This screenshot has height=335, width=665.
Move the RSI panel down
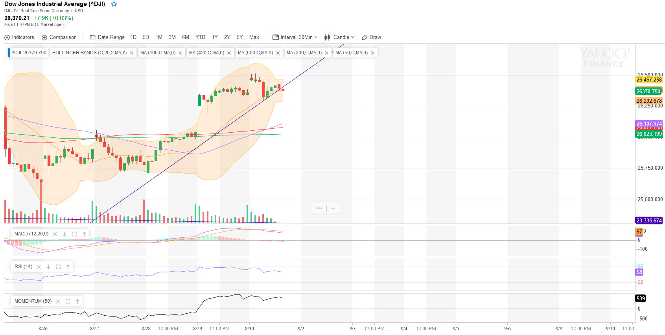tap(49, 267)
